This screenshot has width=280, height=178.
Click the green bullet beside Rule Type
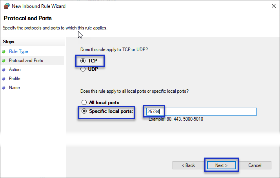(4, 51)
